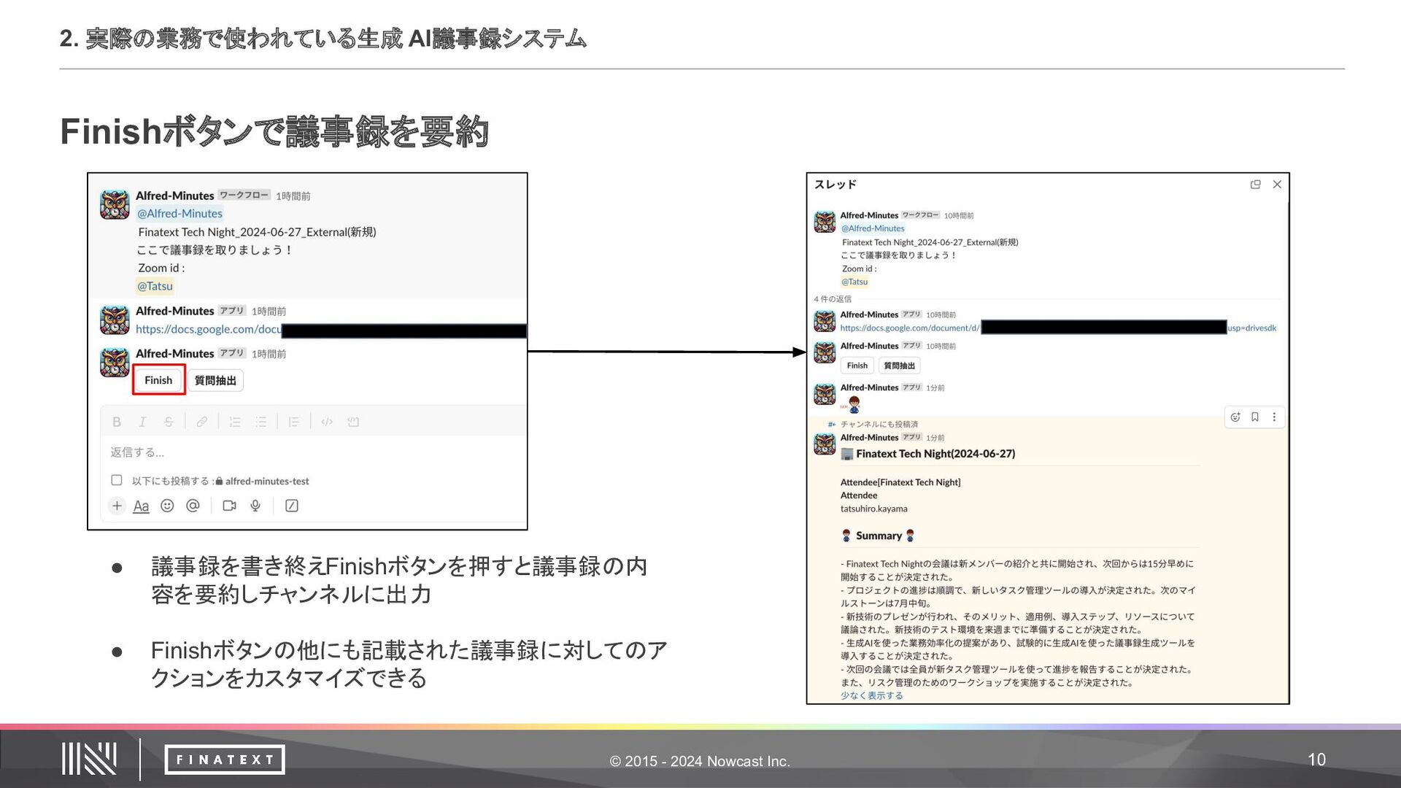Open the emoji picker in the composer
The width and height of the screenshot is (1401, 788).
pos(167,506)
